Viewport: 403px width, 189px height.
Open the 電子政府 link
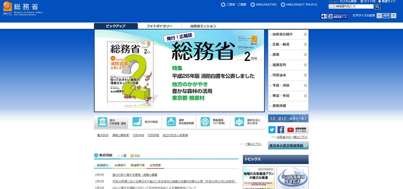coord(102,135)
